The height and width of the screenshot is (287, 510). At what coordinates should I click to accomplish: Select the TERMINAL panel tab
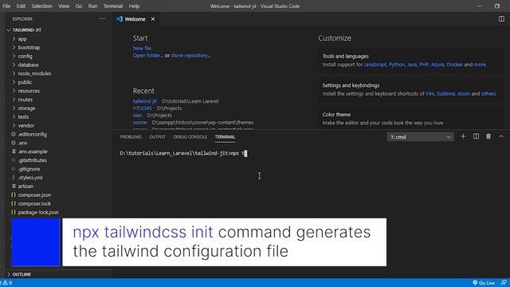point(225,137)
